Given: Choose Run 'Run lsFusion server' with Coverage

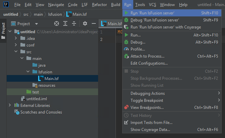Looking at the screenshot, I should (165, 27).
